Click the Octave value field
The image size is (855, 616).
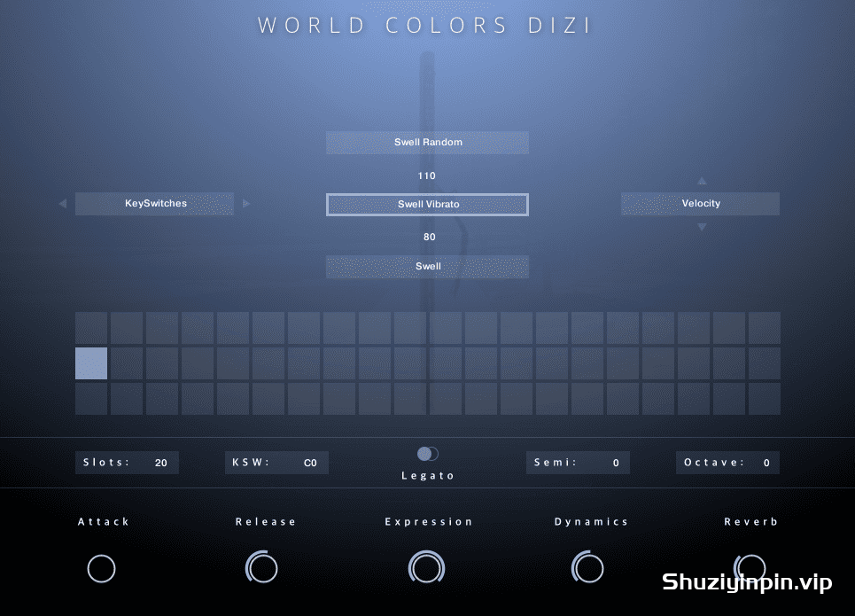tap(728, 463)
